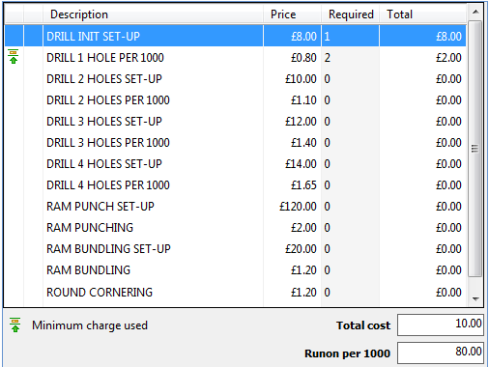Click the £8.00 total in the selected row

[x=422, y=36]
